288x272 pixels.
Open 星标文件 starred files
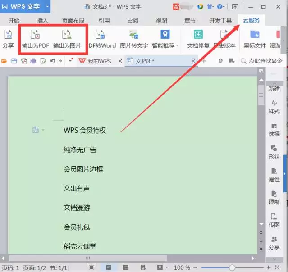click(x=255, y=39)
